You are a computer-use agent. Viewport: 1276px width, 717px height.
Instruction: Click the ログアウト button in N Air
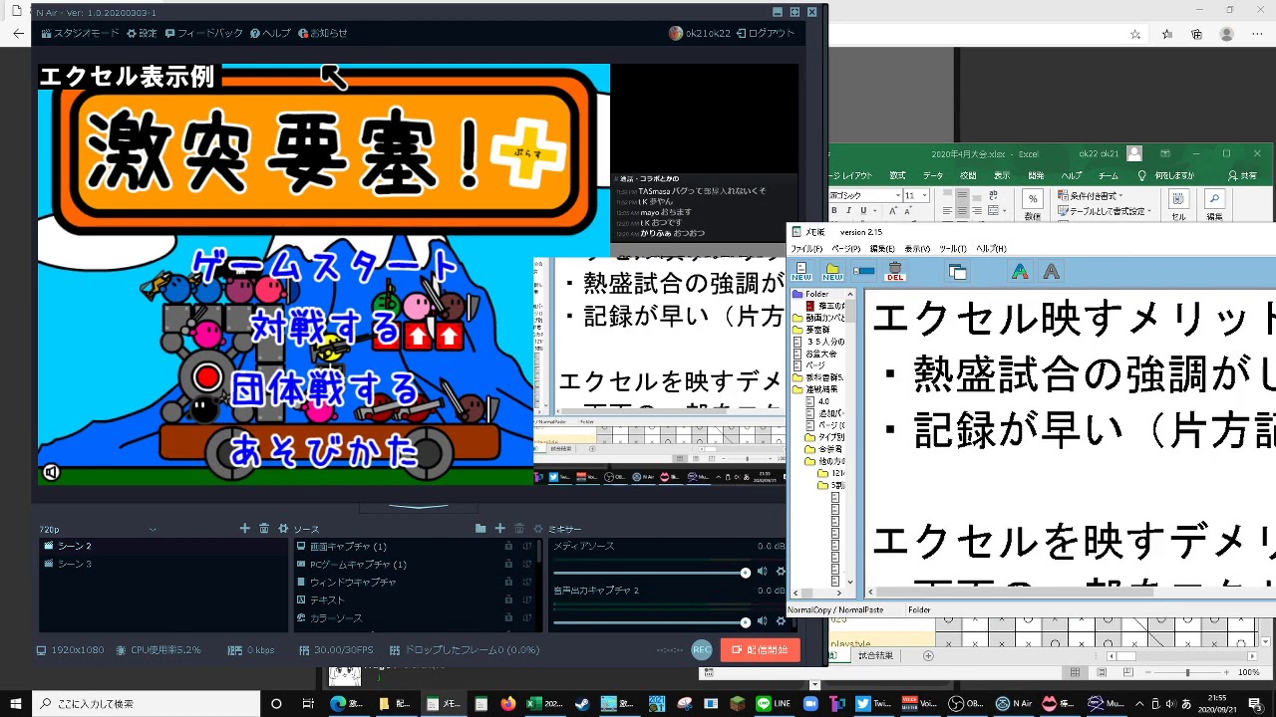click(766, 33)
